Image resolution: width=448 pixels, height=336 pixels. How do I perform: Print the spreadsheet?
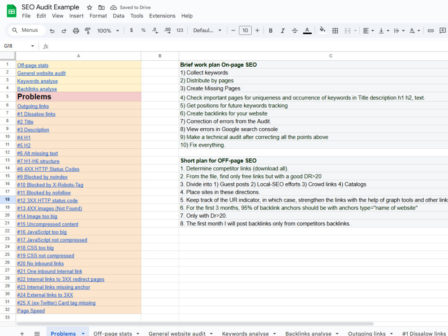click(76, 30)
